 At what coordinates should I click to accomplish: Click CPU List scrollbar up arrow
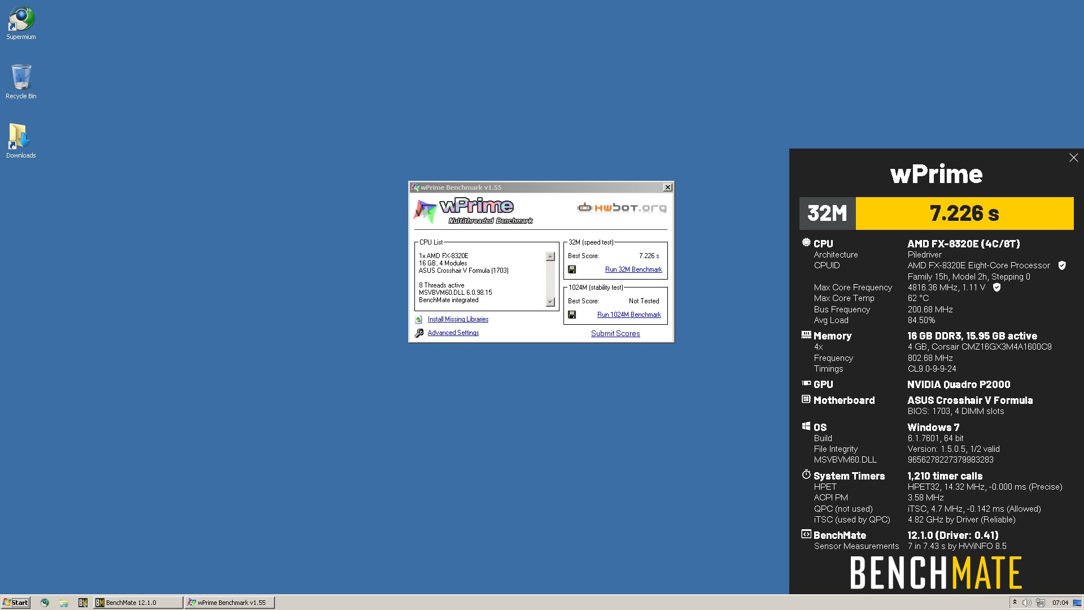[x=550, y=256]
